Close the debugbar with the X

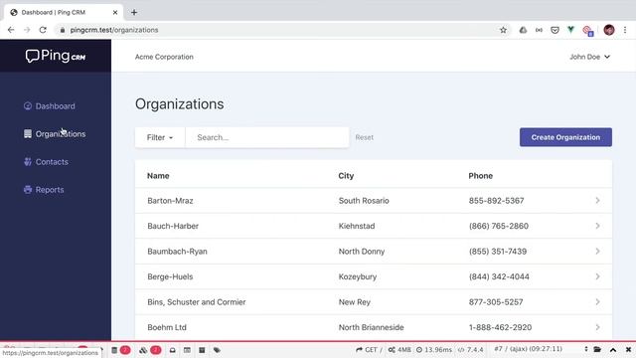[x=628, y=349]
